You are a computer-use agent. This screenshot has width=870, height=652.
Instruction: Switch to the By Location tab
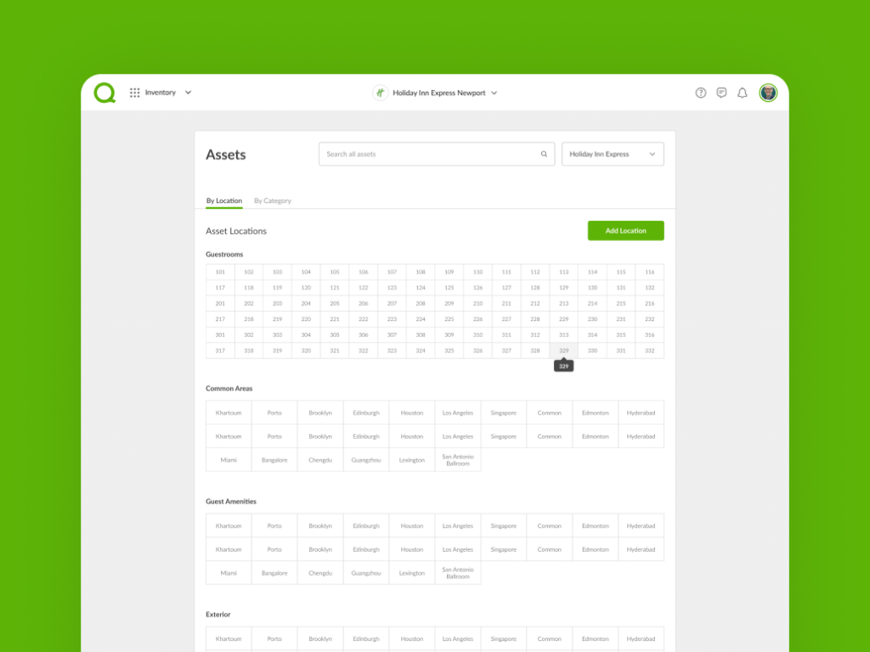224,200
